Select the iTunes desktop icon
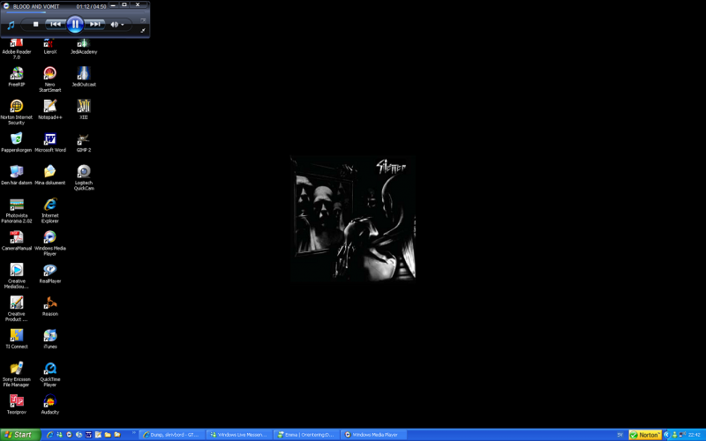The image size is (706, 441). pos(50,339)
